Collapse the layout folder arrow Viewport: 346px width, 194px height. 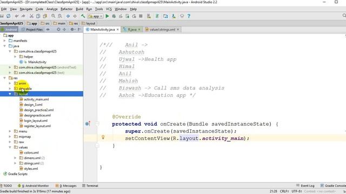pos(10,94)
